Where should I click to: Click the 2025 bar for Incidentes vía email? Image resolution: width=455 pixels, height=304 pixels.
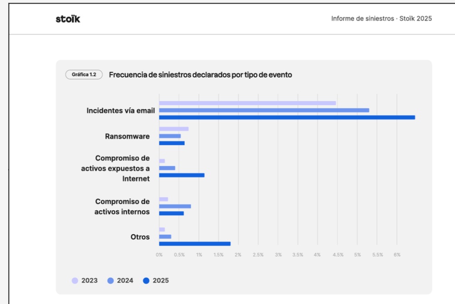pyautogui.click(x=287, y=117)
